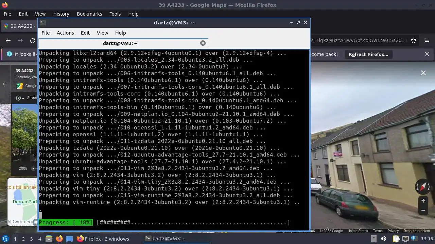
Task: Click the apt progress bar
Action: pos(164,223)
